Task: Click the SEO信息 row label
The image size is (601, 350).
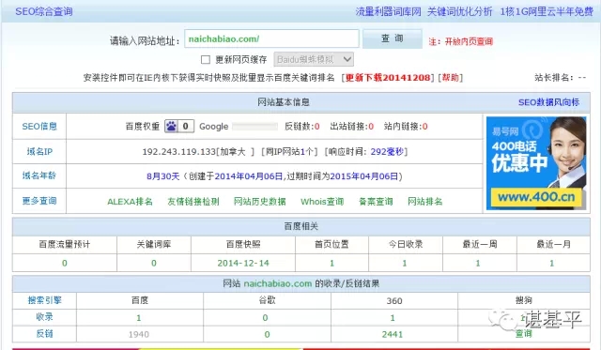Action: [39, 127]
